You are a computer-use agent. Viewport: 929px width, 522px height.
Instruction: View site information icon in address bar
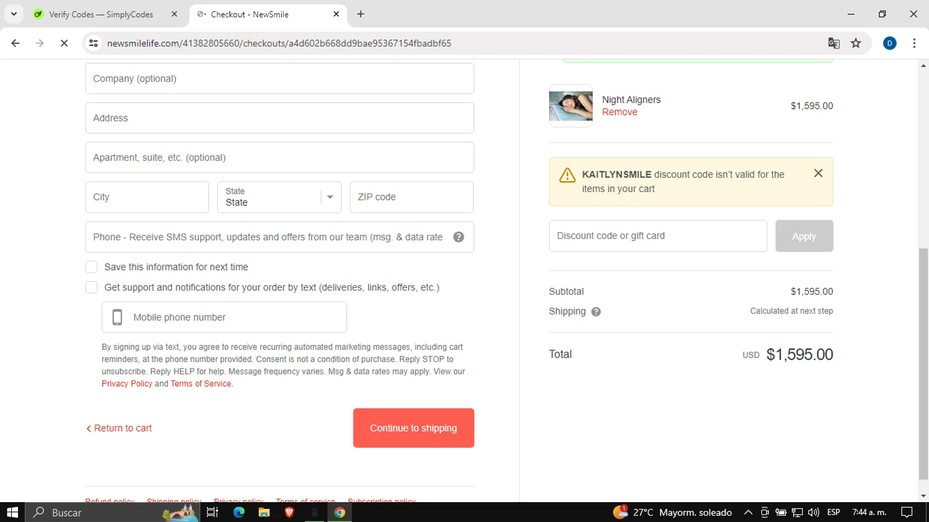(x=94, y=43)
